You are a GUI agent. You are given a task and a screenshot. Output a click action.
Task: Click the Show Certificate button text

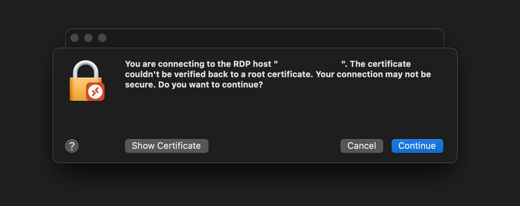point(166,146)
